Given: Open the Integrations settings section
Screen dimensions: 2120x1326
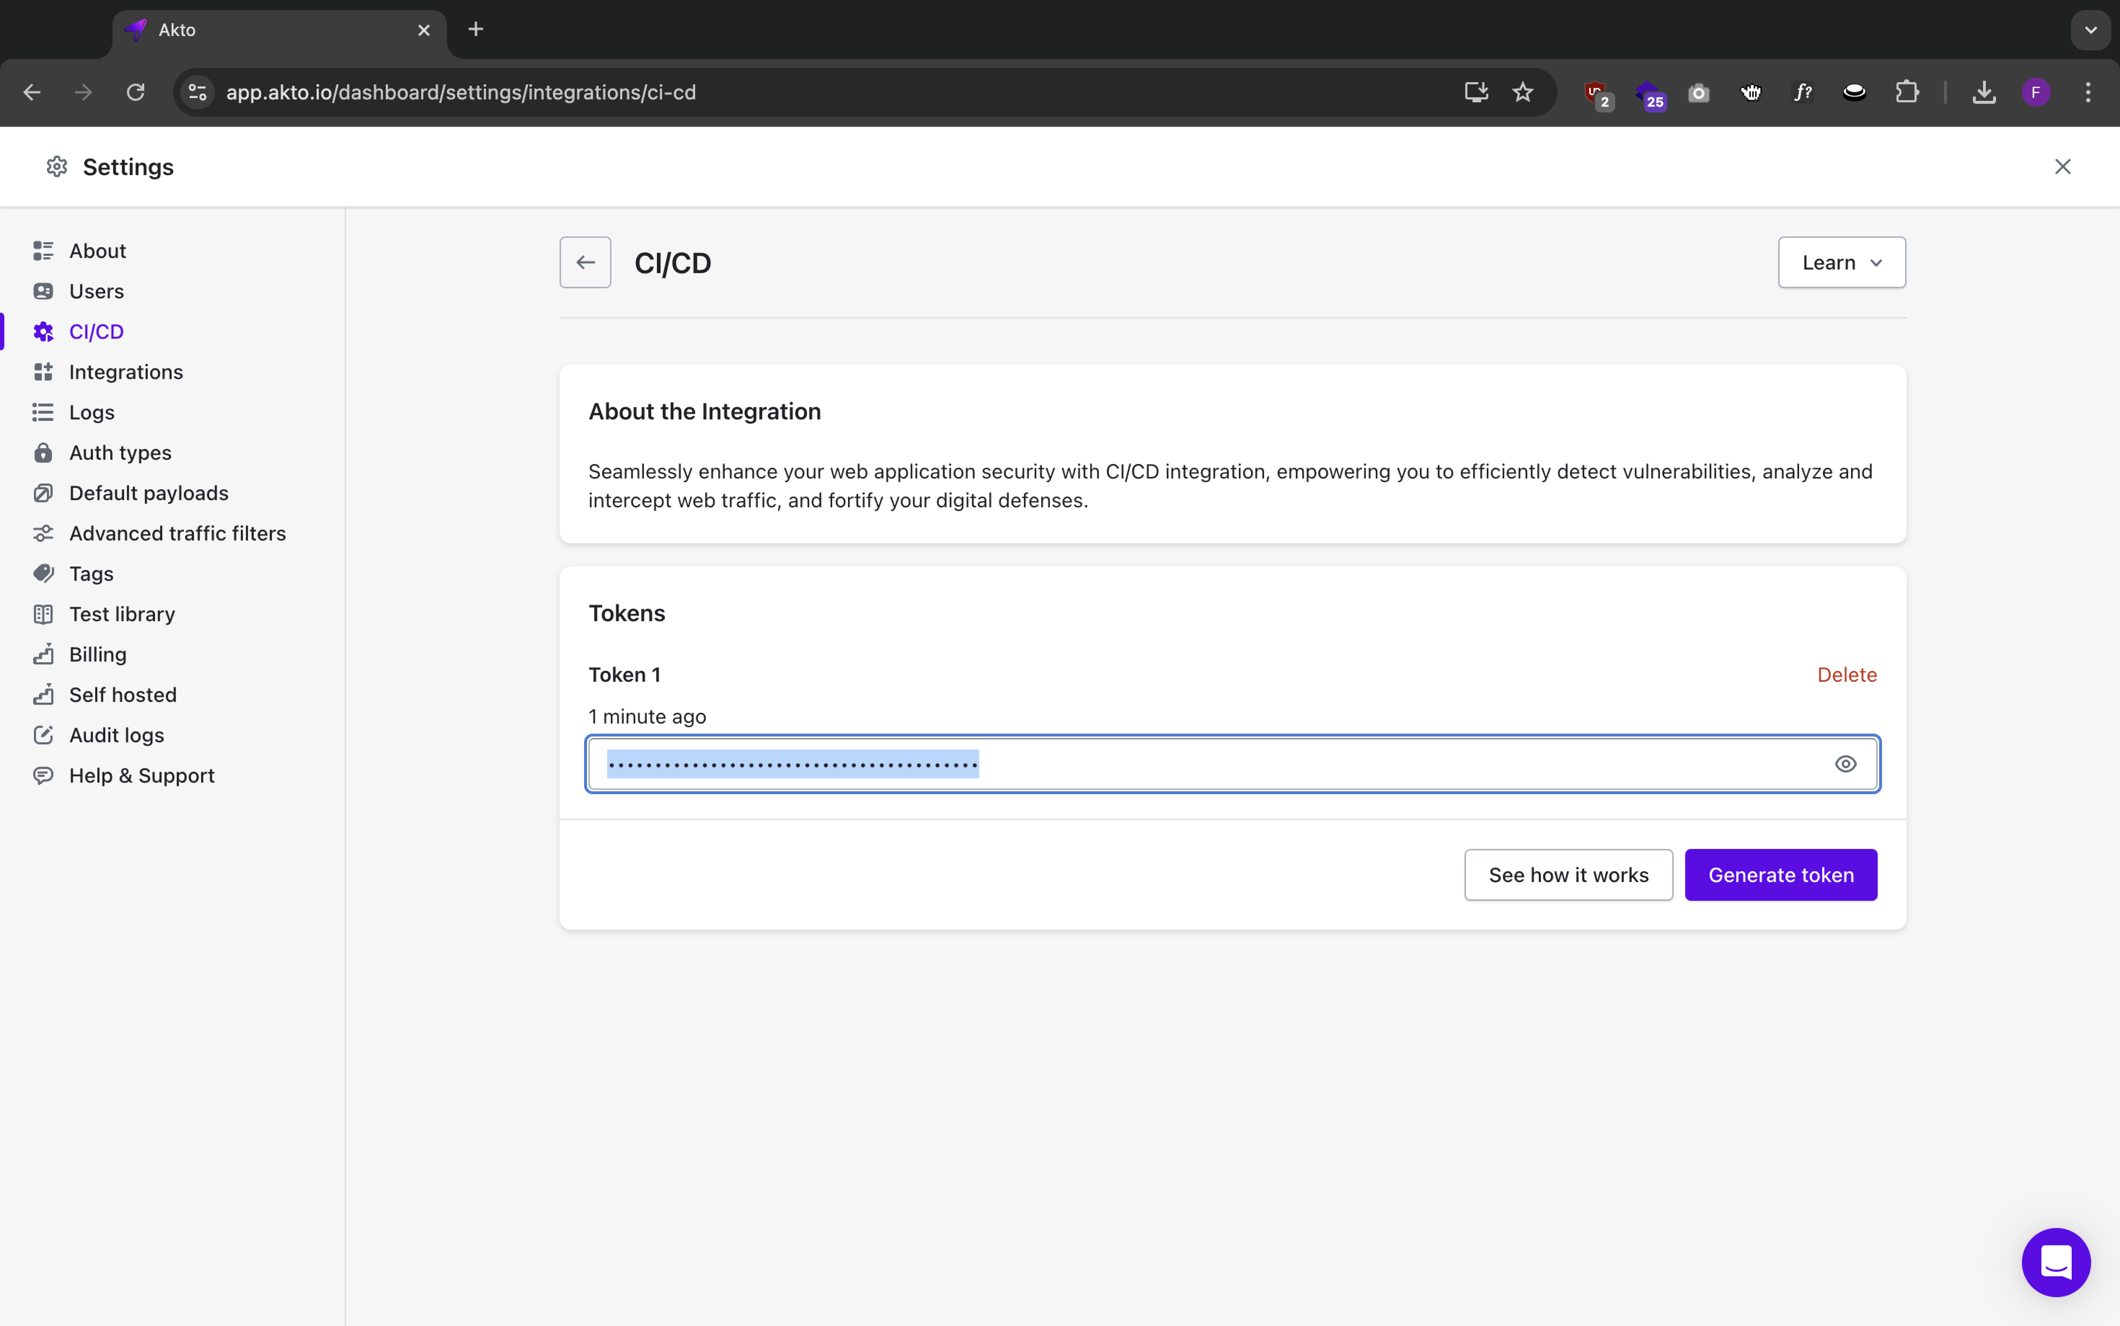Looking at the screenshot, I should (125, 372).
